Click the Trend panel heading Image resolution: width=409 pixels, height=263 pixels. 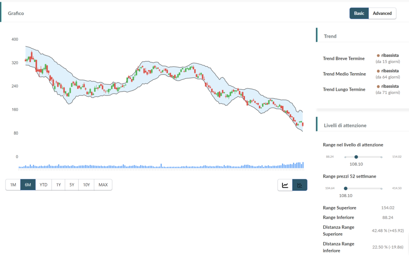pos(330,36)
